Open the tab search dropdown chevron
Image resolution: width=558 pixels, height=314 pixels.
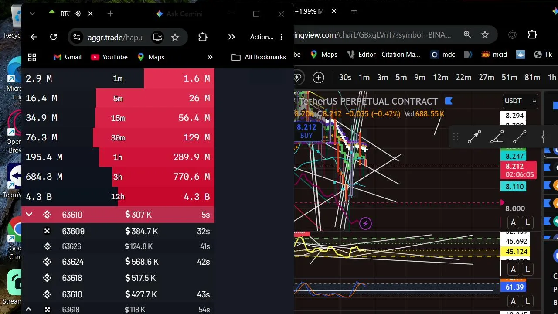[x=32, y=14]
